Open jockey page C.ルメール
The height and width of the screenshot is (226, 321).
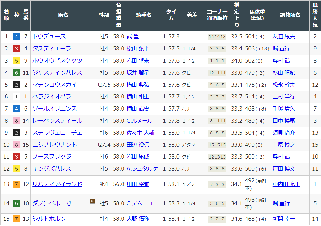click(x=140, y=121)
